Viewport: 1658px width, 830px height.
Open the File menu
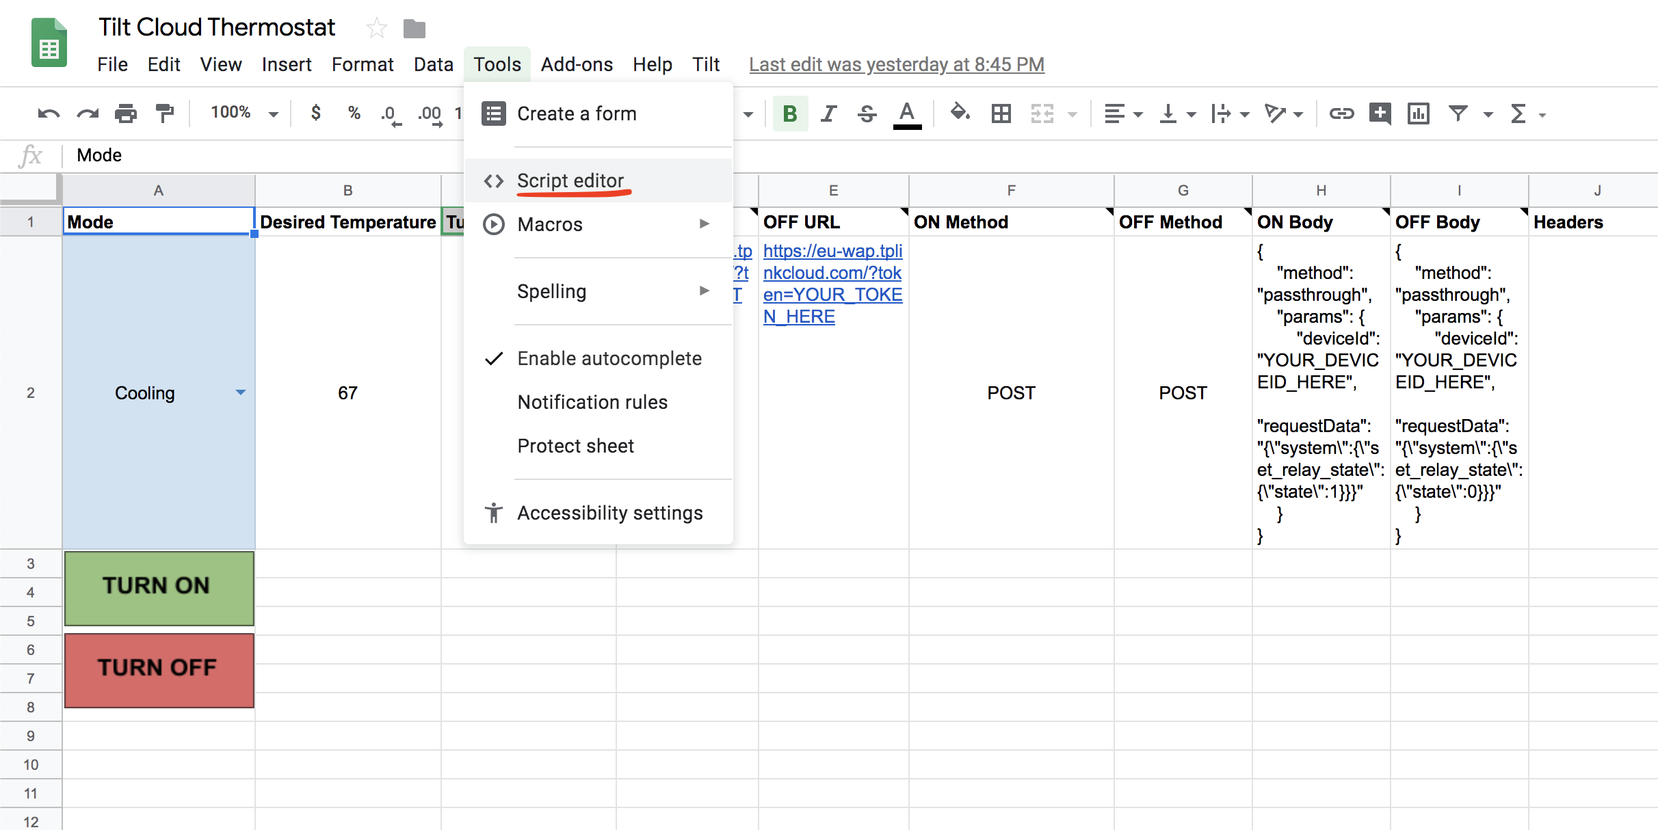pyautogui.click(x=112, y=64)
